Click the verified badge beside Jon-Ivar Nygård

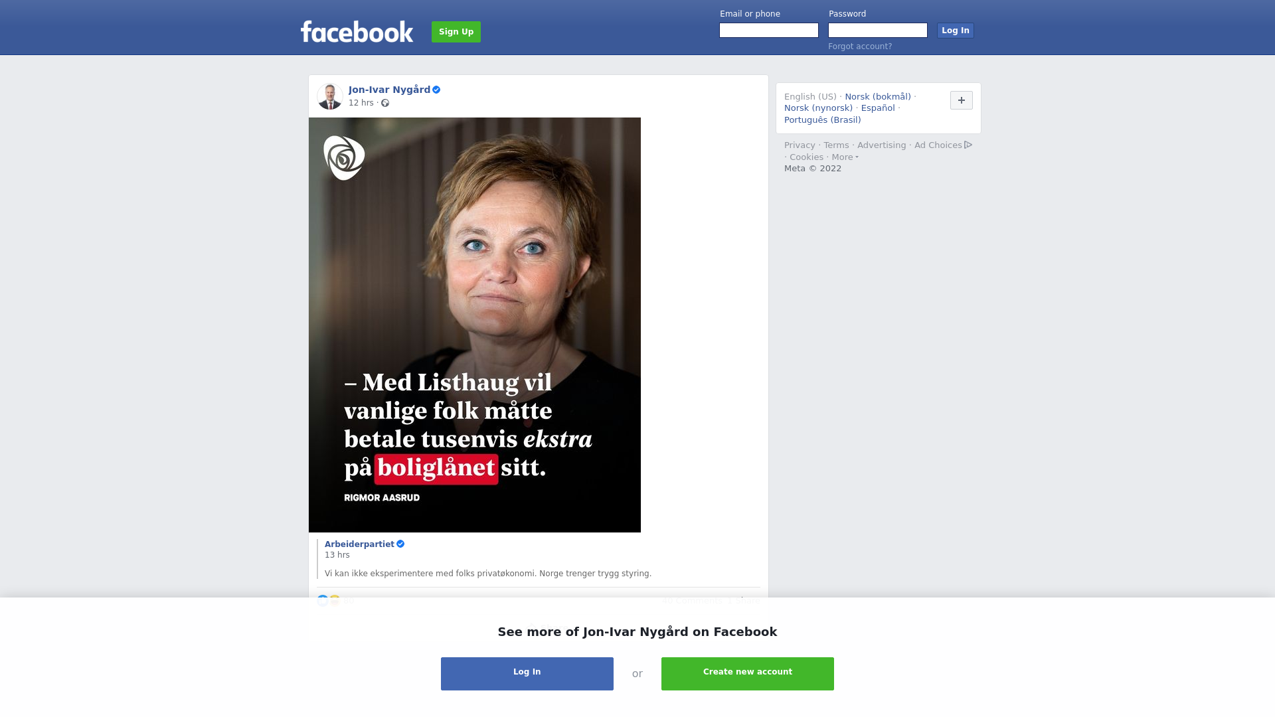(436, 90)
